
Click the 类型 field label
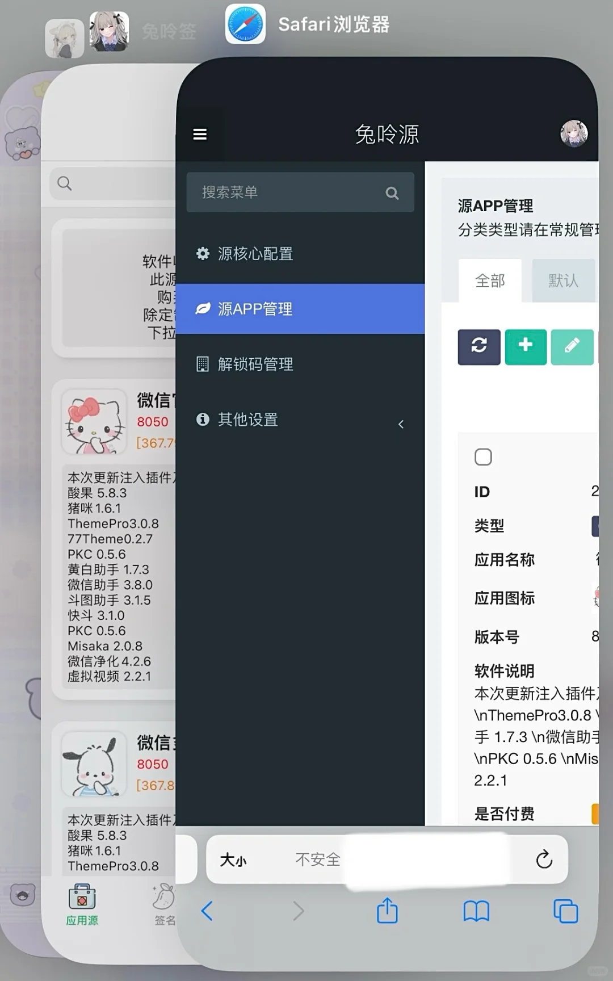pyautogui.click(x=489, y=526)
